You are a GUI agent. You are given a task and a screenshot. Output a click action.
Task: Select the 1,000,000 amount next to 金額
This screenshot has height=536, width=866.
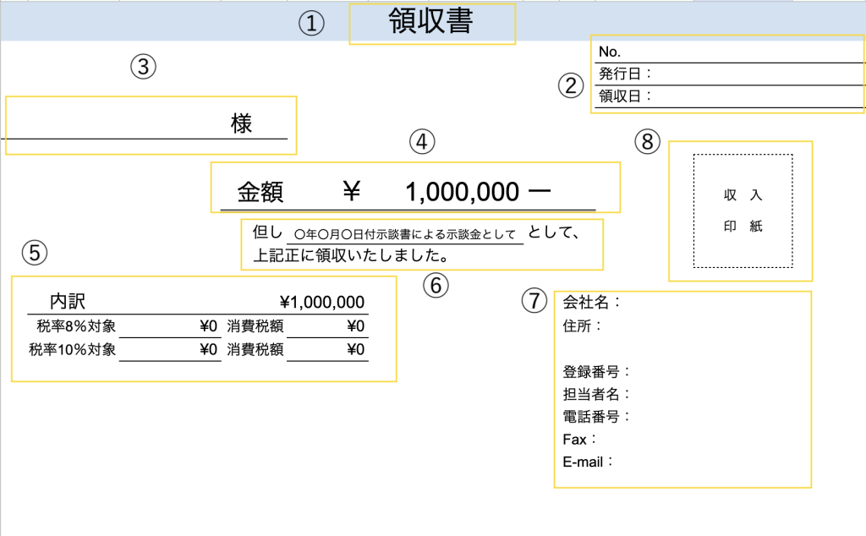(462, 193)
